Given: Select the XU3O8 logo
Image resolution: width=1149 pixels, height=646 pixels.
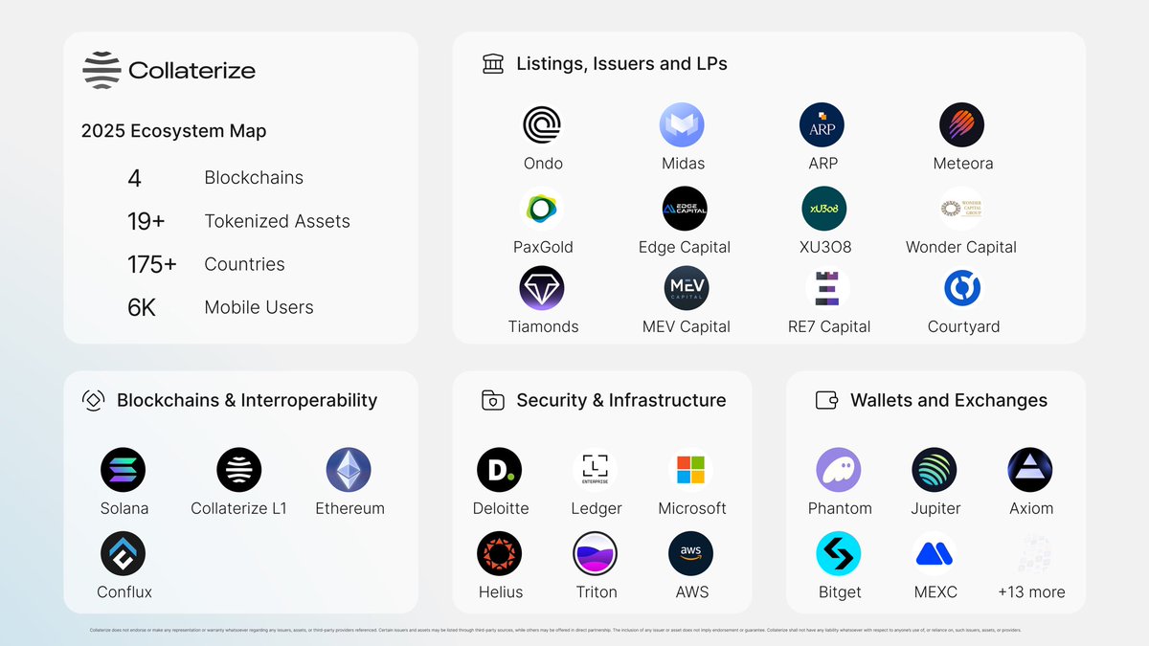Looking at the screenshot, I should (823, 209).
